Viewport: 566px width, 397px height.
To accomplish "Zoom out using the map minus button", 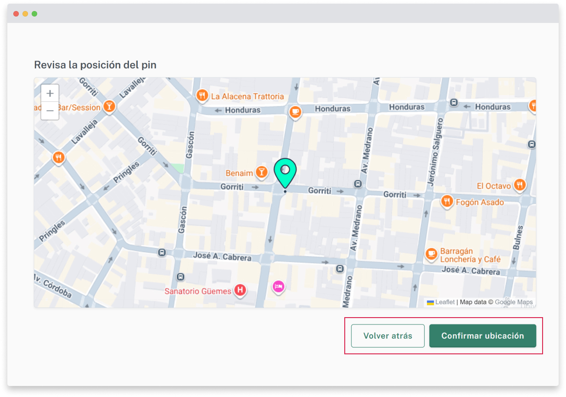I will [50, 111].
